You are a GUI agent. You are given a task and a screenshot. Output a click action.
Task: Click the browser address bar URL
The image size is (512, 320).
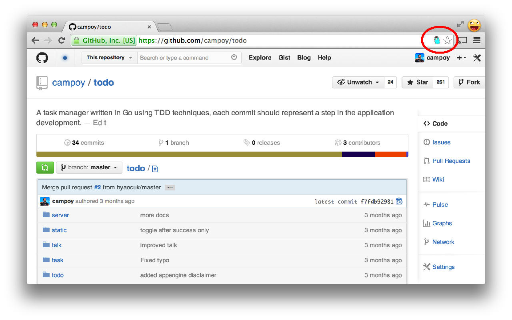coord(193,40)
